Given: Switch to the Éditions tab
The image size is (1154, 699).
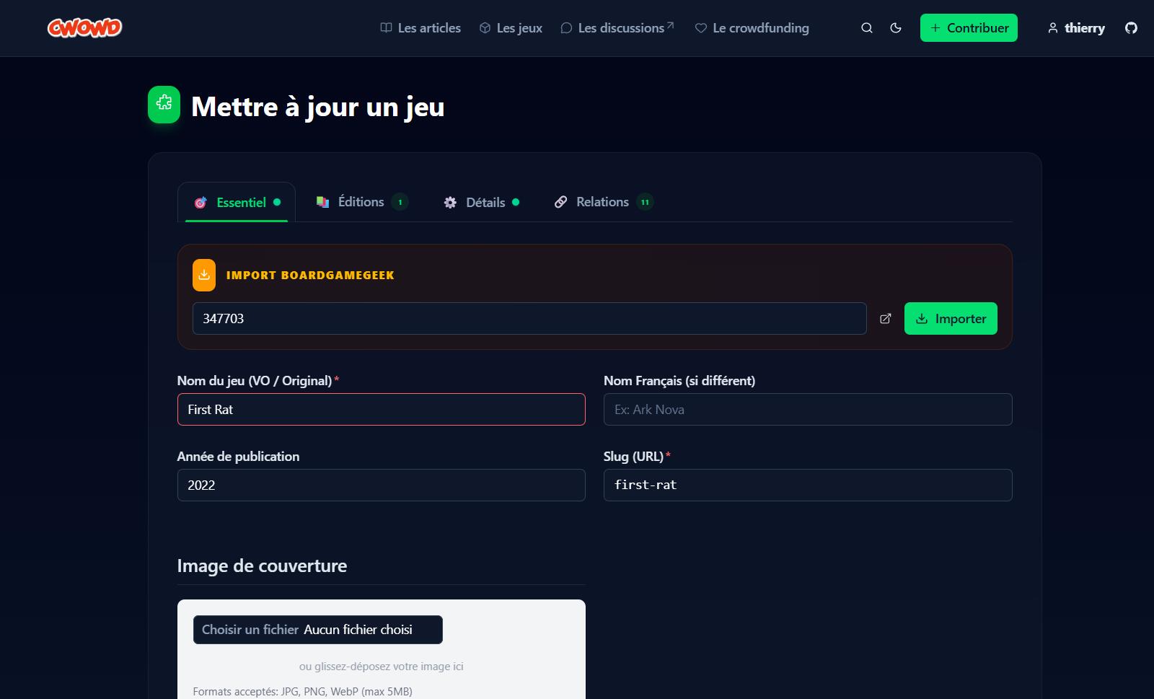Looking at the screenshot, I should click(x=361, y=202).
